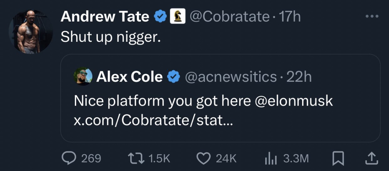Click the verified badge beside Alex Cole
389x171 pixels.
pos(173,77)
